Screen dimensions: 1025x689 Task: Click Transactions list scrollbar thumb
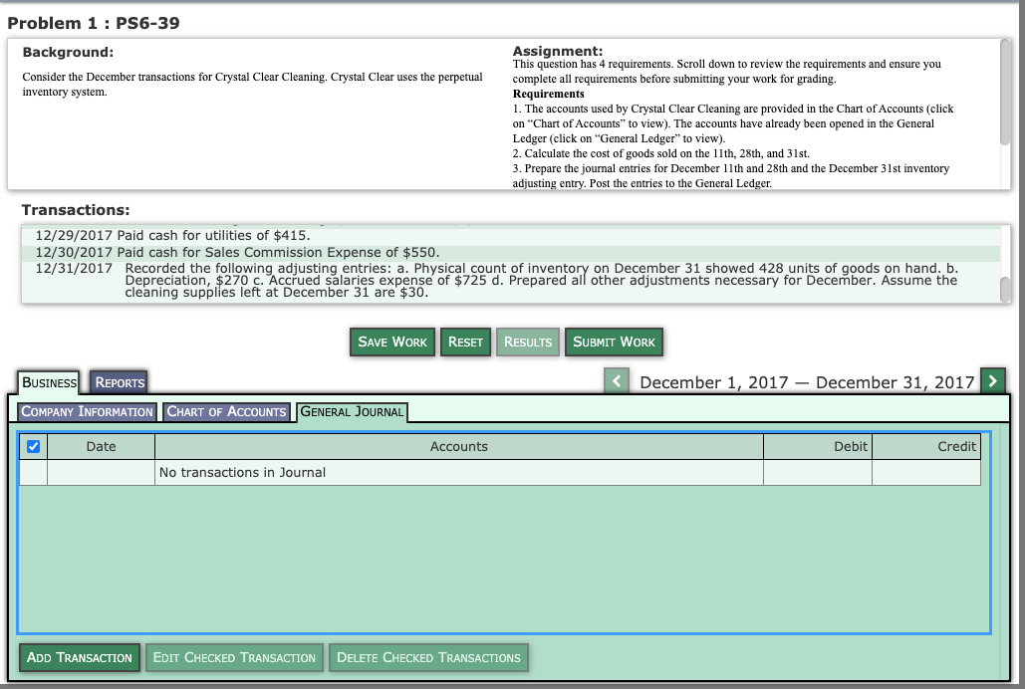pos(1005,290)
